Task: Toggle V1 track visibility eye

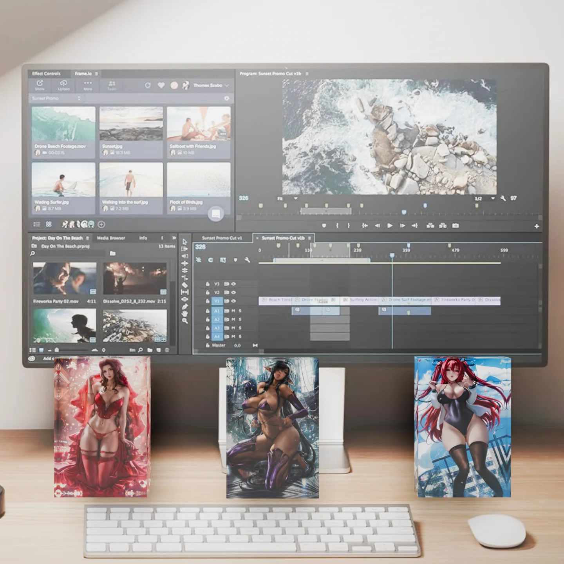Action: (x=233, y=301)
